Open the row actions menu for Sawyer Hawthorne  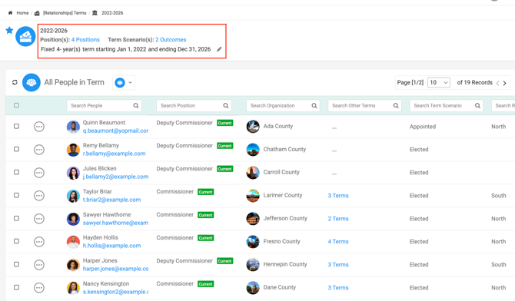point(39,219)
